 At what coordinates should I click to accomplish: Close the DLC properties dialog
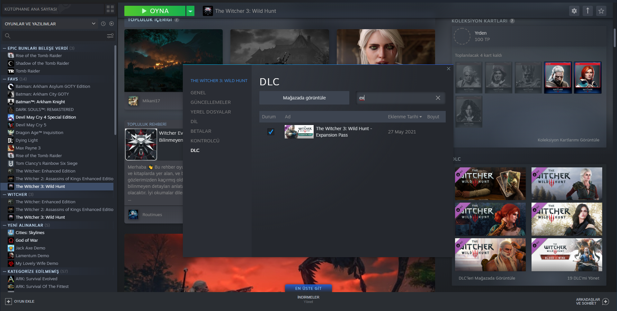449,69
